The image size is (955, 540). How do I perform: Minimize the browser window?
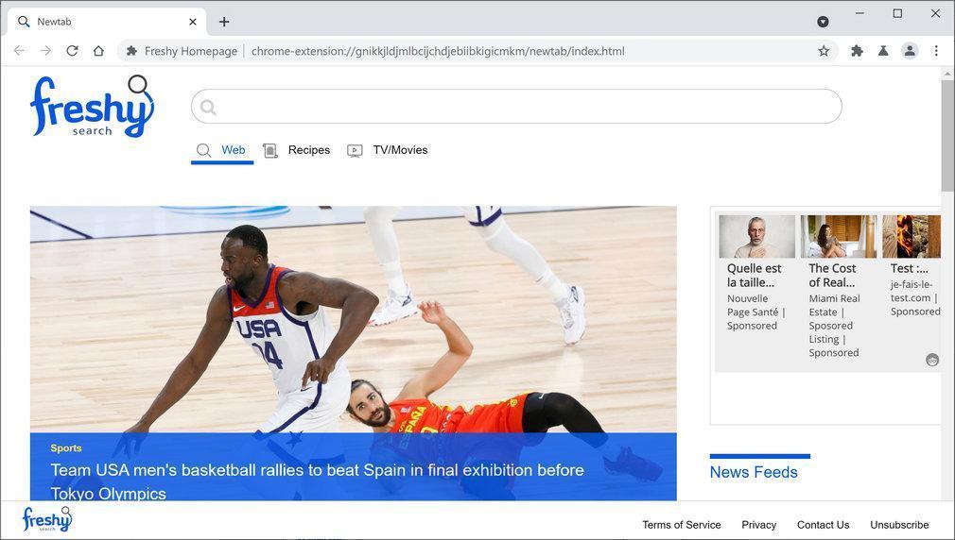[860, 13]
